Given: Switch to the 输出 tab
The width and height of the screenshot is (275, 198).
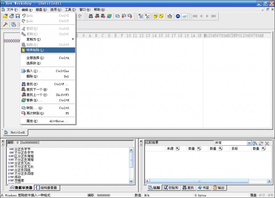Looking at the screenshot, I should pyautogui.click(x=219, y=188).
